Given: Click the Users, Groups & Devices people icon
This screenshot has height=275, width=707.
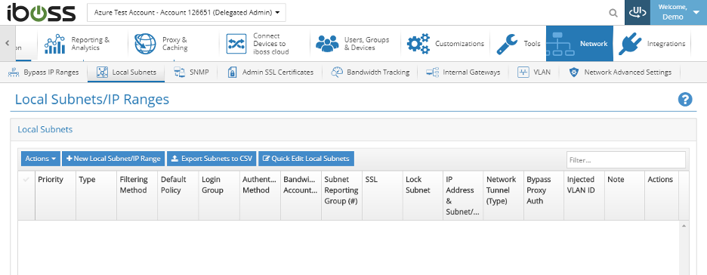Looking at the screenshot, I should tap(327, 44).
